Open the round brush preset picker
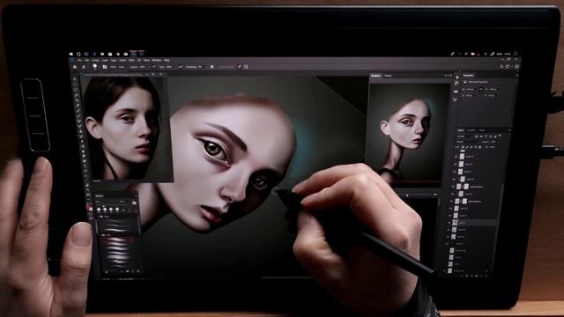 [95, 67]
